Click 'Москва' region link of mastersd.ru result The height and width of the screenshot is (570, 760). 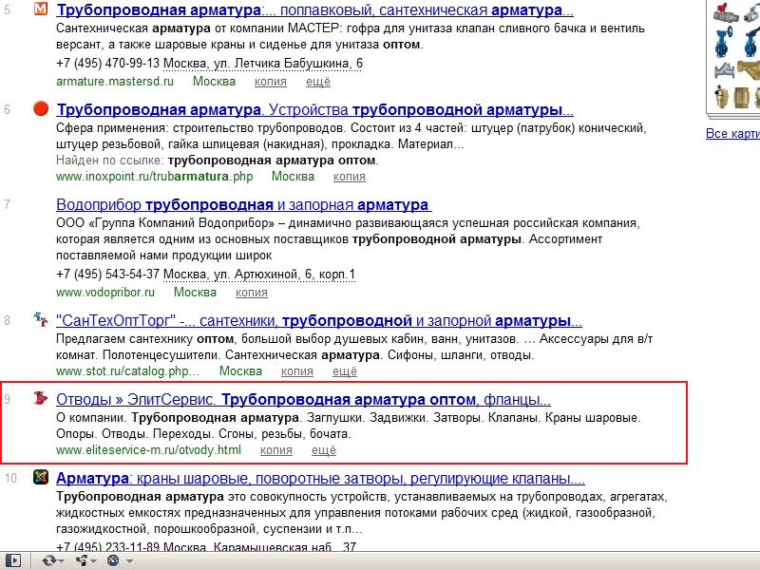[215, 81]
